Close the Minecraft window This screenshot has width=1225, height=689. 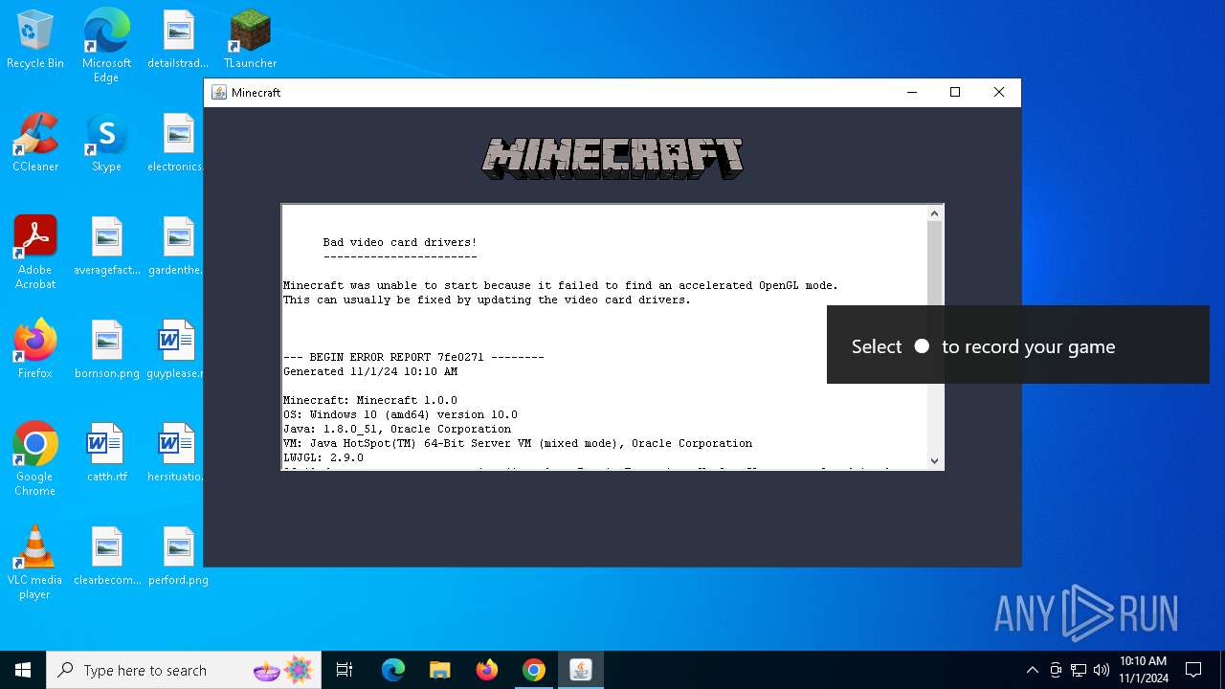(x=998, y=93)
